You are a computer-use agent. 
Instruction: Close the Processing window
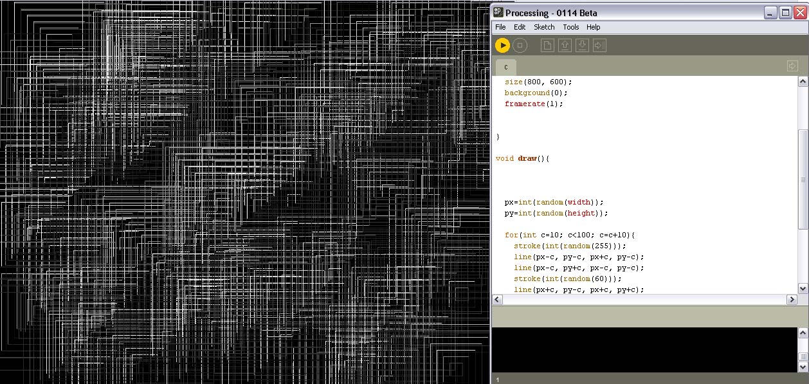pos(799,13)
